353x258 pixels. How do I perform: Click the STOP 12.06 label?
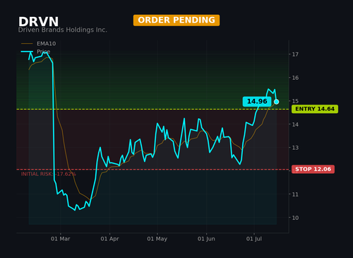[x=313, y=169]
